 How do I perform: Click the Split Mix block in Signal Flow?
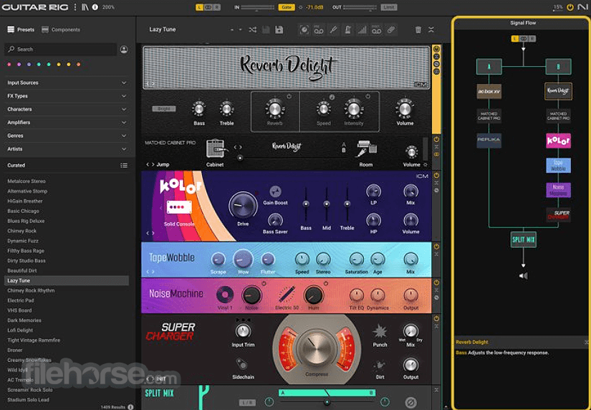tap(523, 239)
